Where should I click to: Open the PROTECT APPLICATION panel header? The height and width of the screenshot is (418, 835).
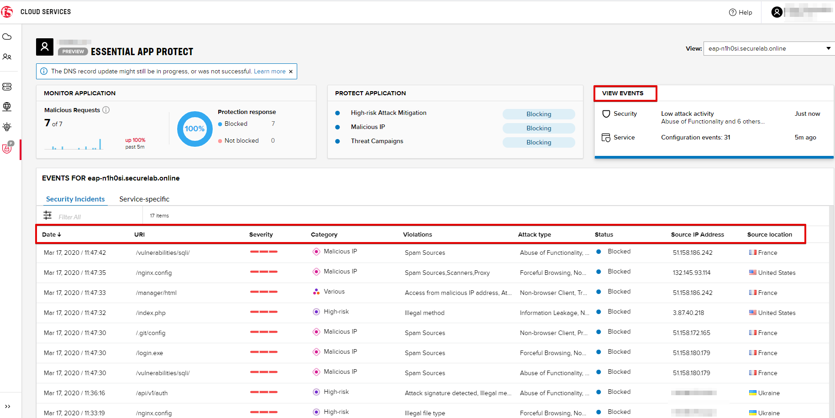(370, 93)
